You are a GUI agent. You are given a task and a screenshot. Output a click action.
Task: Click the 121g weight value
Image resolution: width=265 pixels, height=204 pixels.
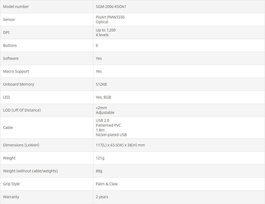[x=100, y=158]
